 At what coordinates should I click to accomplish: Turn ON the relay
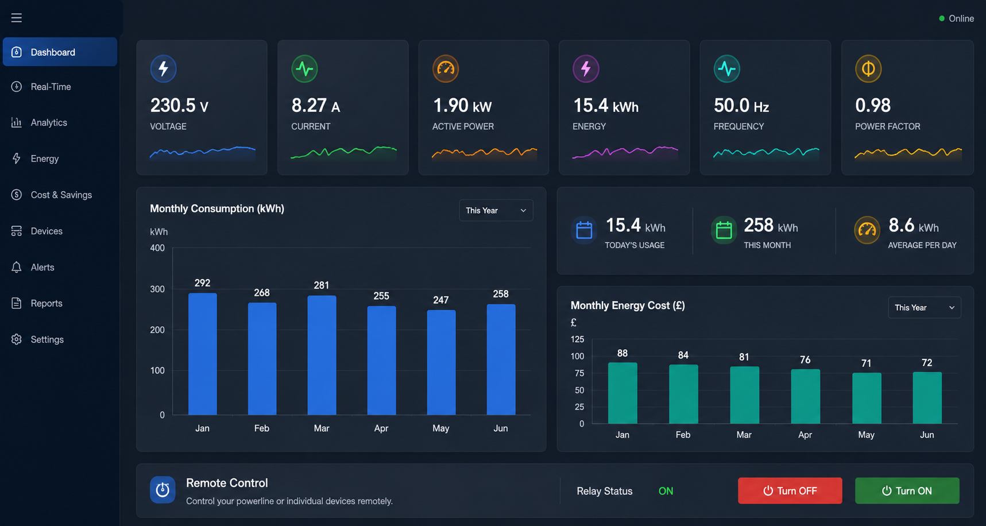click(907, 491)
